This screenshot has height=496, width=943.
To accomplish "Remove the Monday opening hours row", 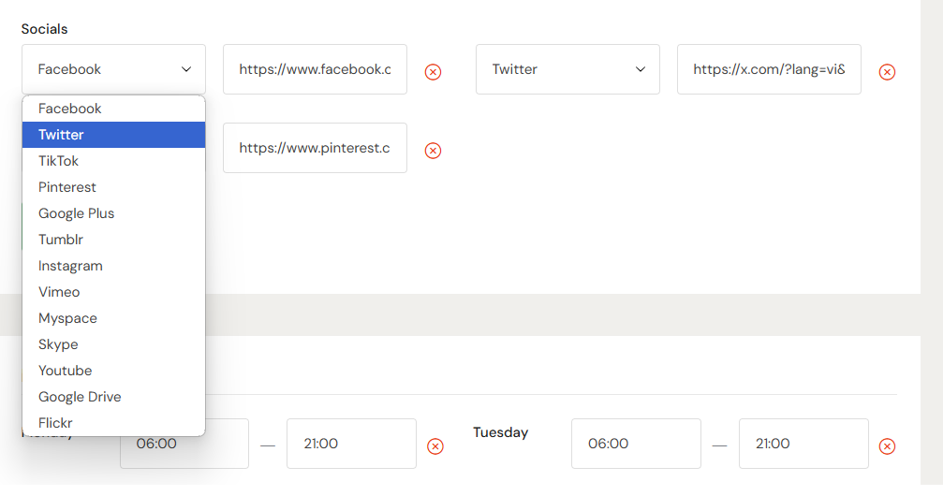I will 435,446.
